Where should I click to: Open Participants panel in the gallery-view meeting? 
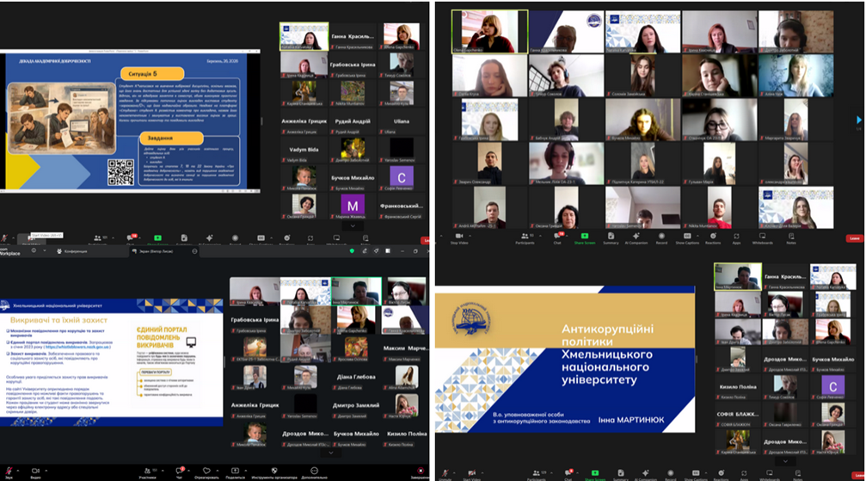pos(525,236)
